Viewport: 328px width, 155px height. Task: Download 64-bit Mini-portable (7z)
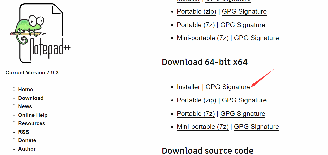tap(203, 127)
